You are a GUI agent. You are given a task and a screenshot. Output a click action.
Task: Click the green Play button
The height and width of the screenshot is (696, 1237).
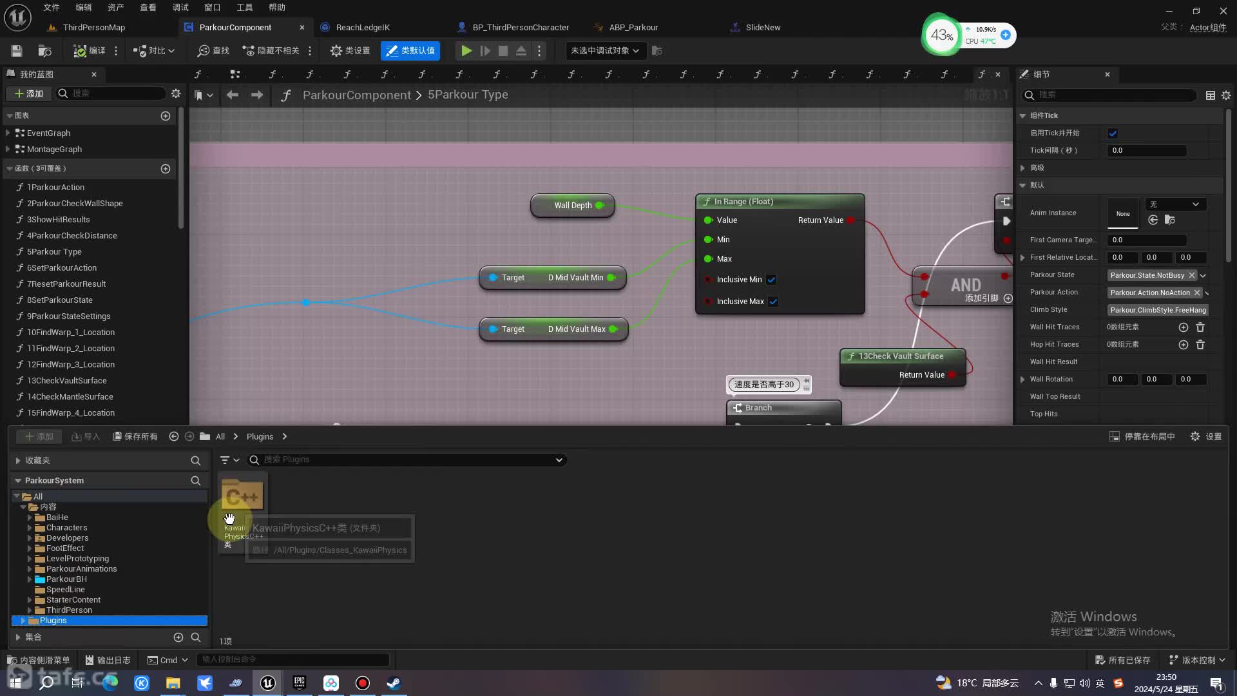(466, 50)
